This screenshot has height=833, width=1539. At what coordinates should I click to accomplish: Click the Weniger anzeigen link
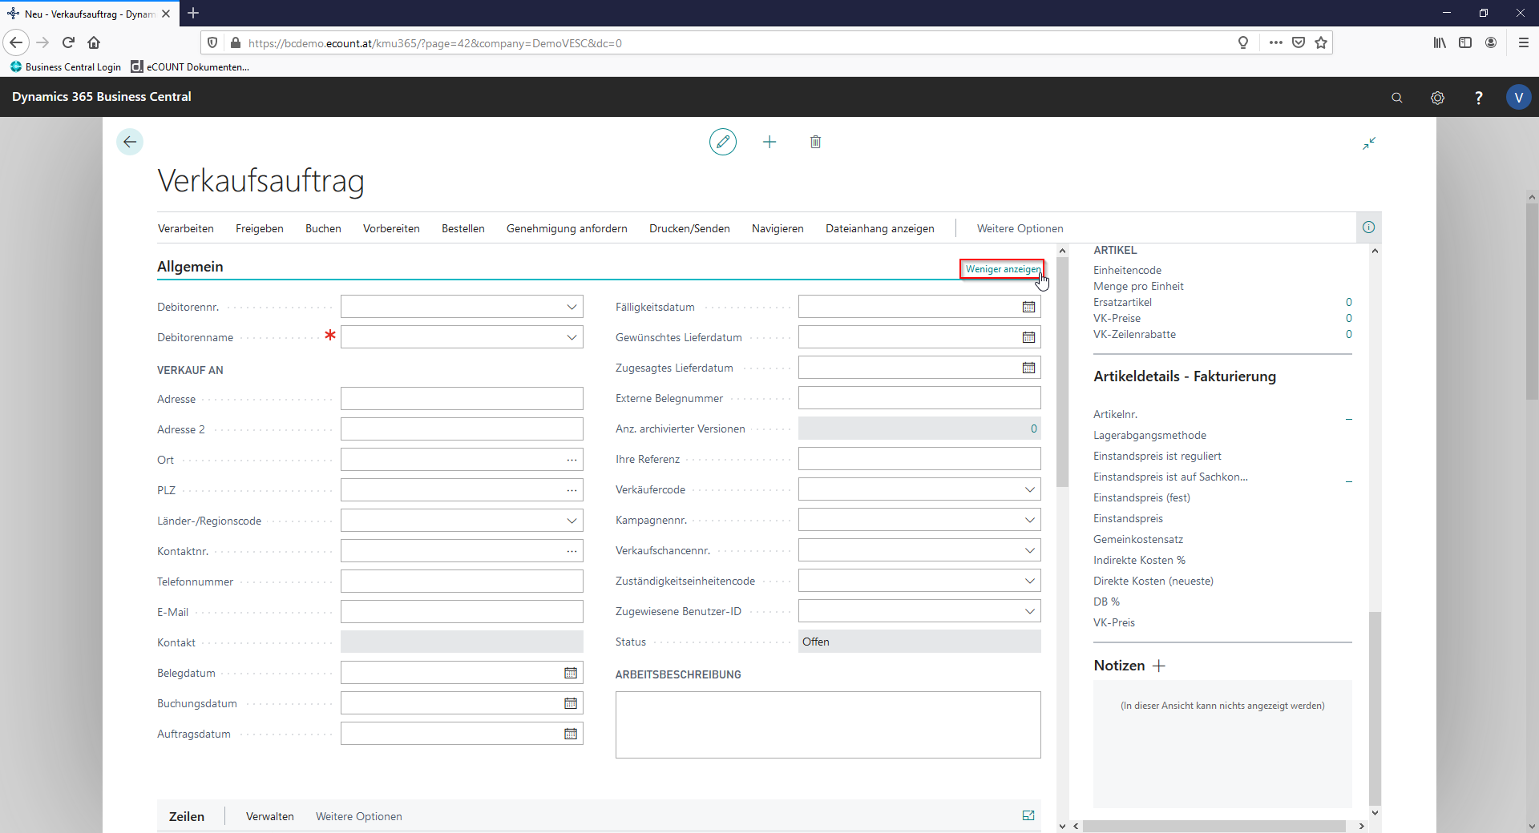pos(1002,269)
